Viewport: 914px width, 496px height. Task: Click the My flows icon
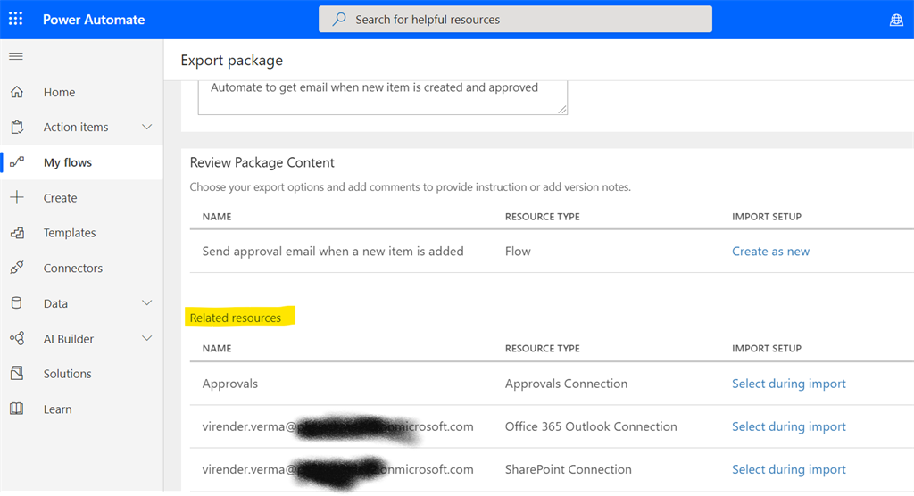pyautogui.click(x=17, y=162)
